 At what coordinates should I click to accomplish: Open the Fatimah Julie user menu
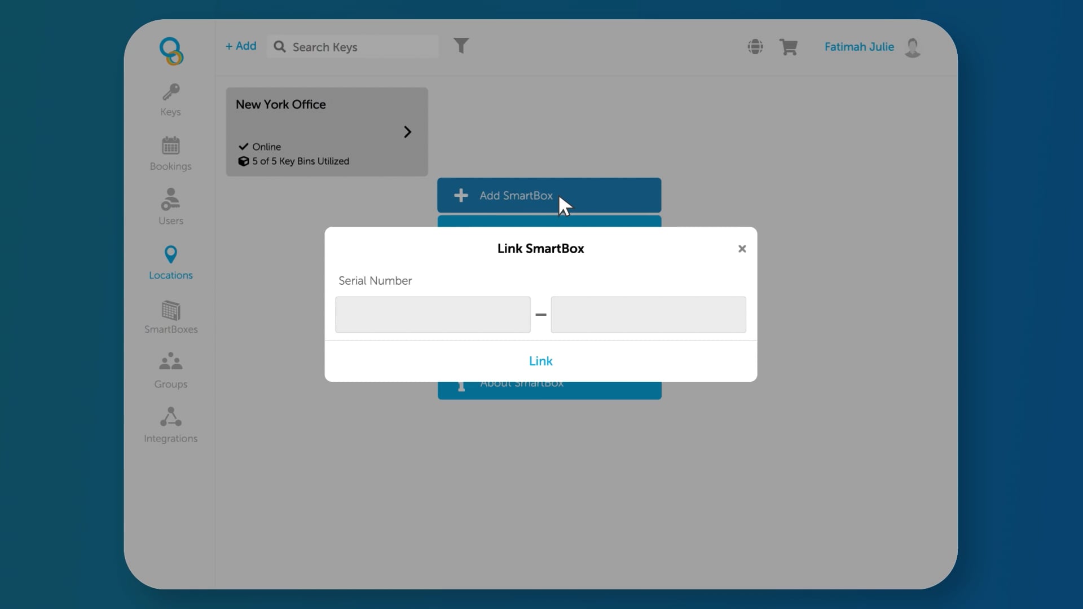tap(859, 47)
